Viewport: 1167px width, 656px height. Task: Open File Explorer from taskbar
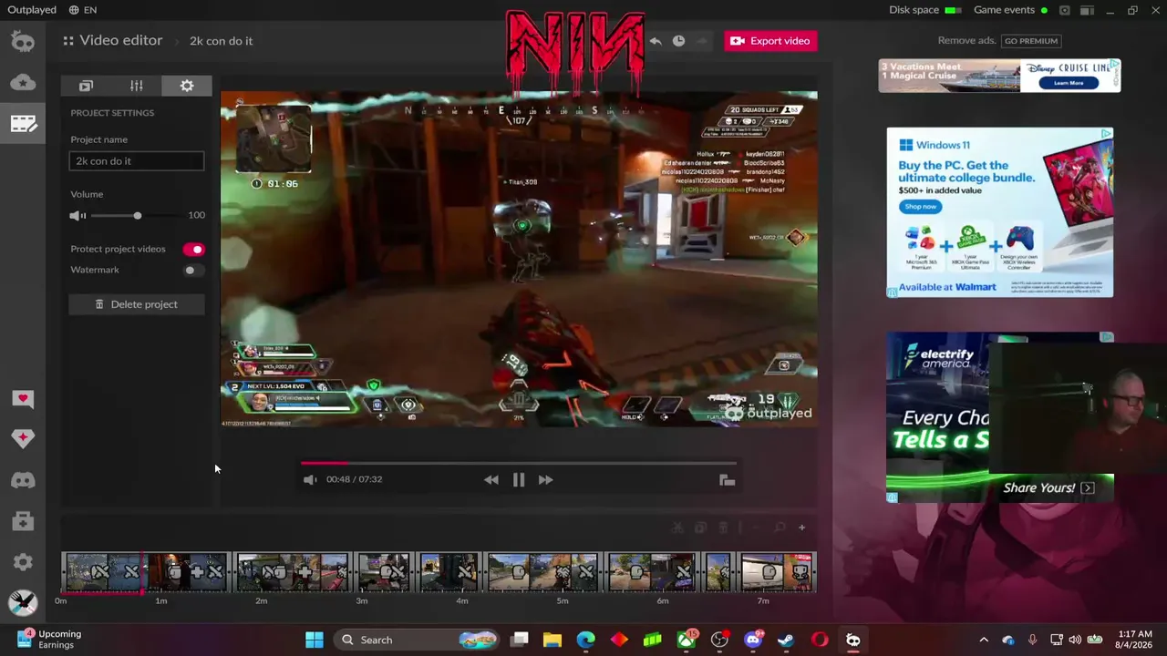pos(553,640)
